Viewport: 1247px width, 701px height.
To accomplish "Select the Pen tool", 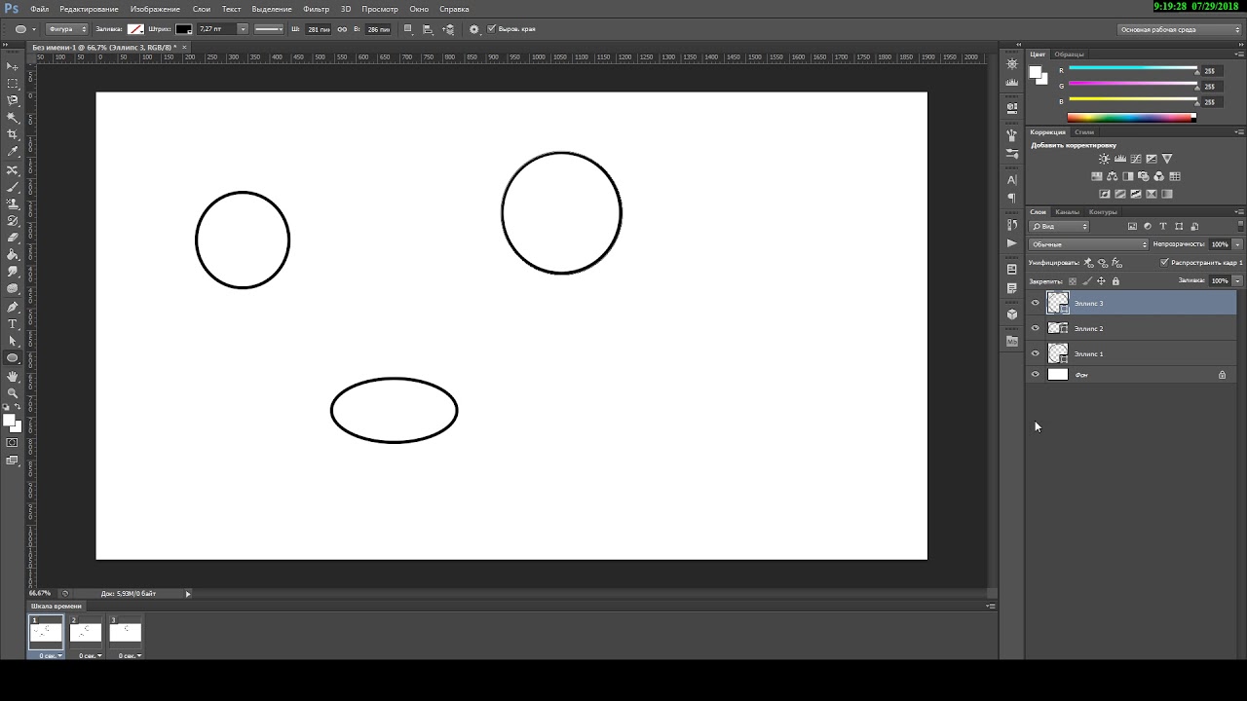I will tap(13, 307).
